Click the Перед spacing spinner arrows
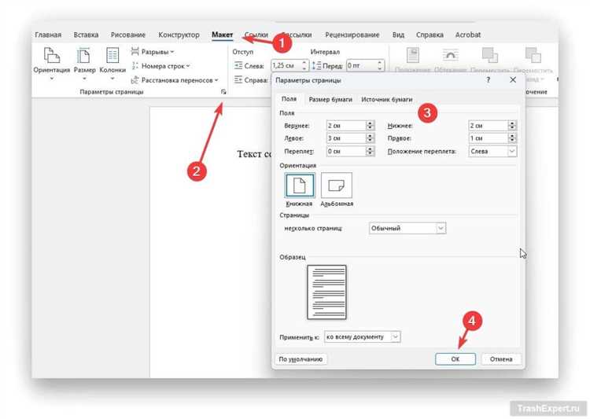 click(x=380, y=65)
